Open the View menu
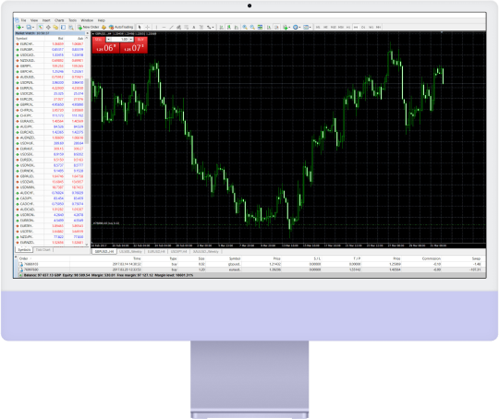499x419 pixels. point(34,20)
